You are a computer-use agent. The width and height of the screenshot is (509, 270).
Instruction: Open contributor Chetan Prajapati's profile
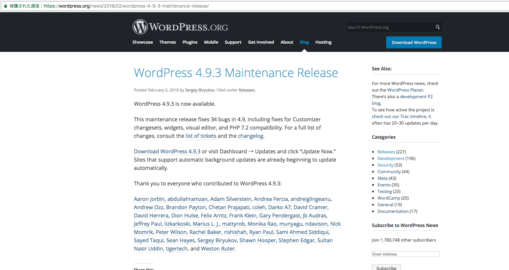(229, 207)
